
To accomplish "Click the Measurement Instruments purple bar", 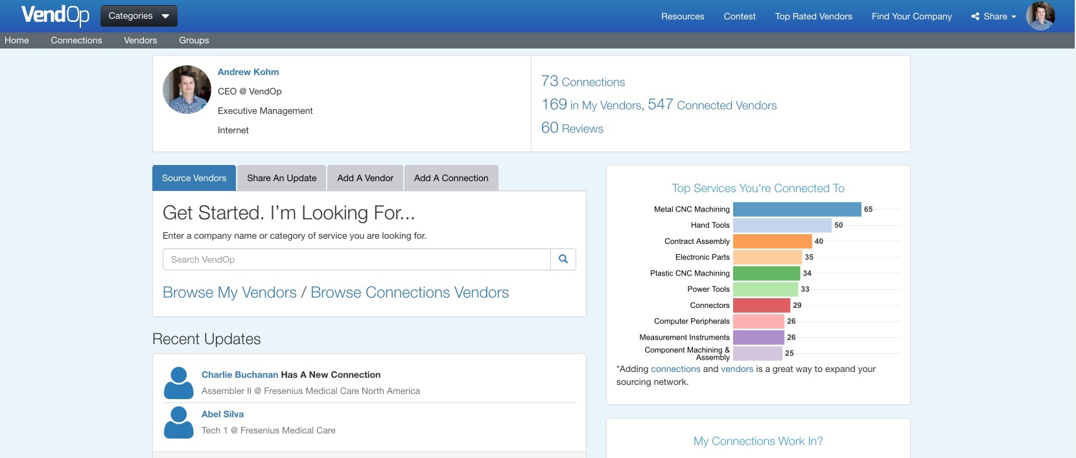I will pyautogui.click(x=759, y=337).
